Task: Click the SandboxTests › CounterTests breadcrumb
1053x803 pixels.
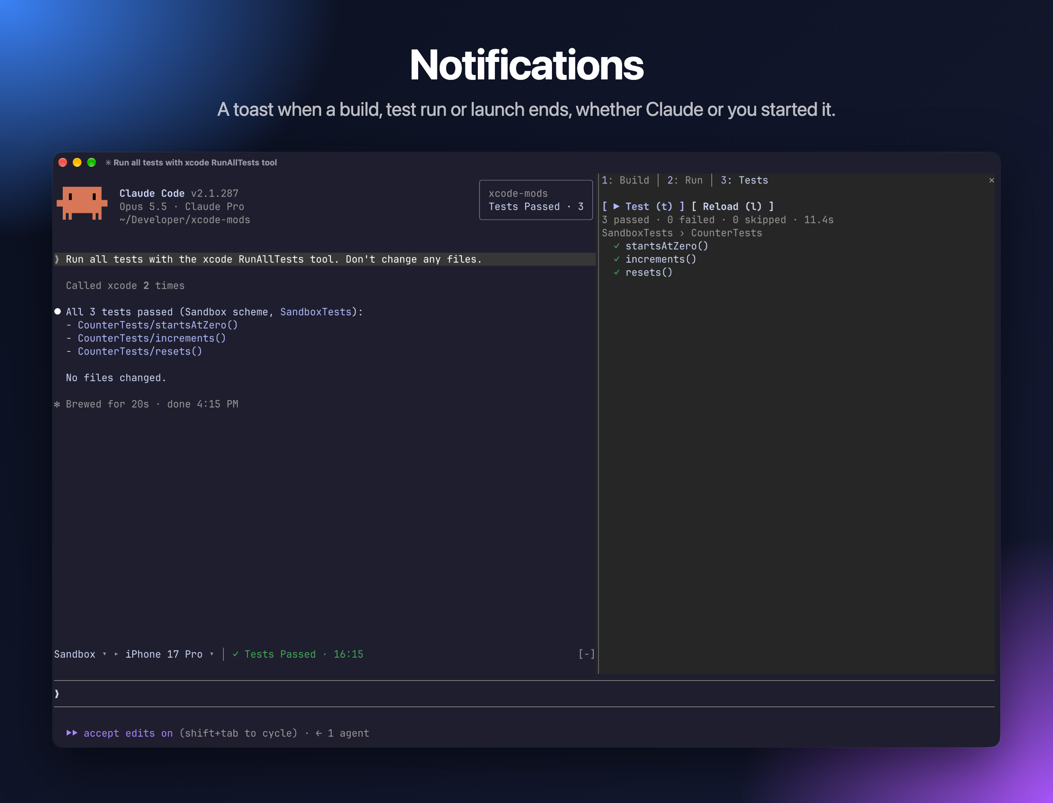Action: [682, 233]
